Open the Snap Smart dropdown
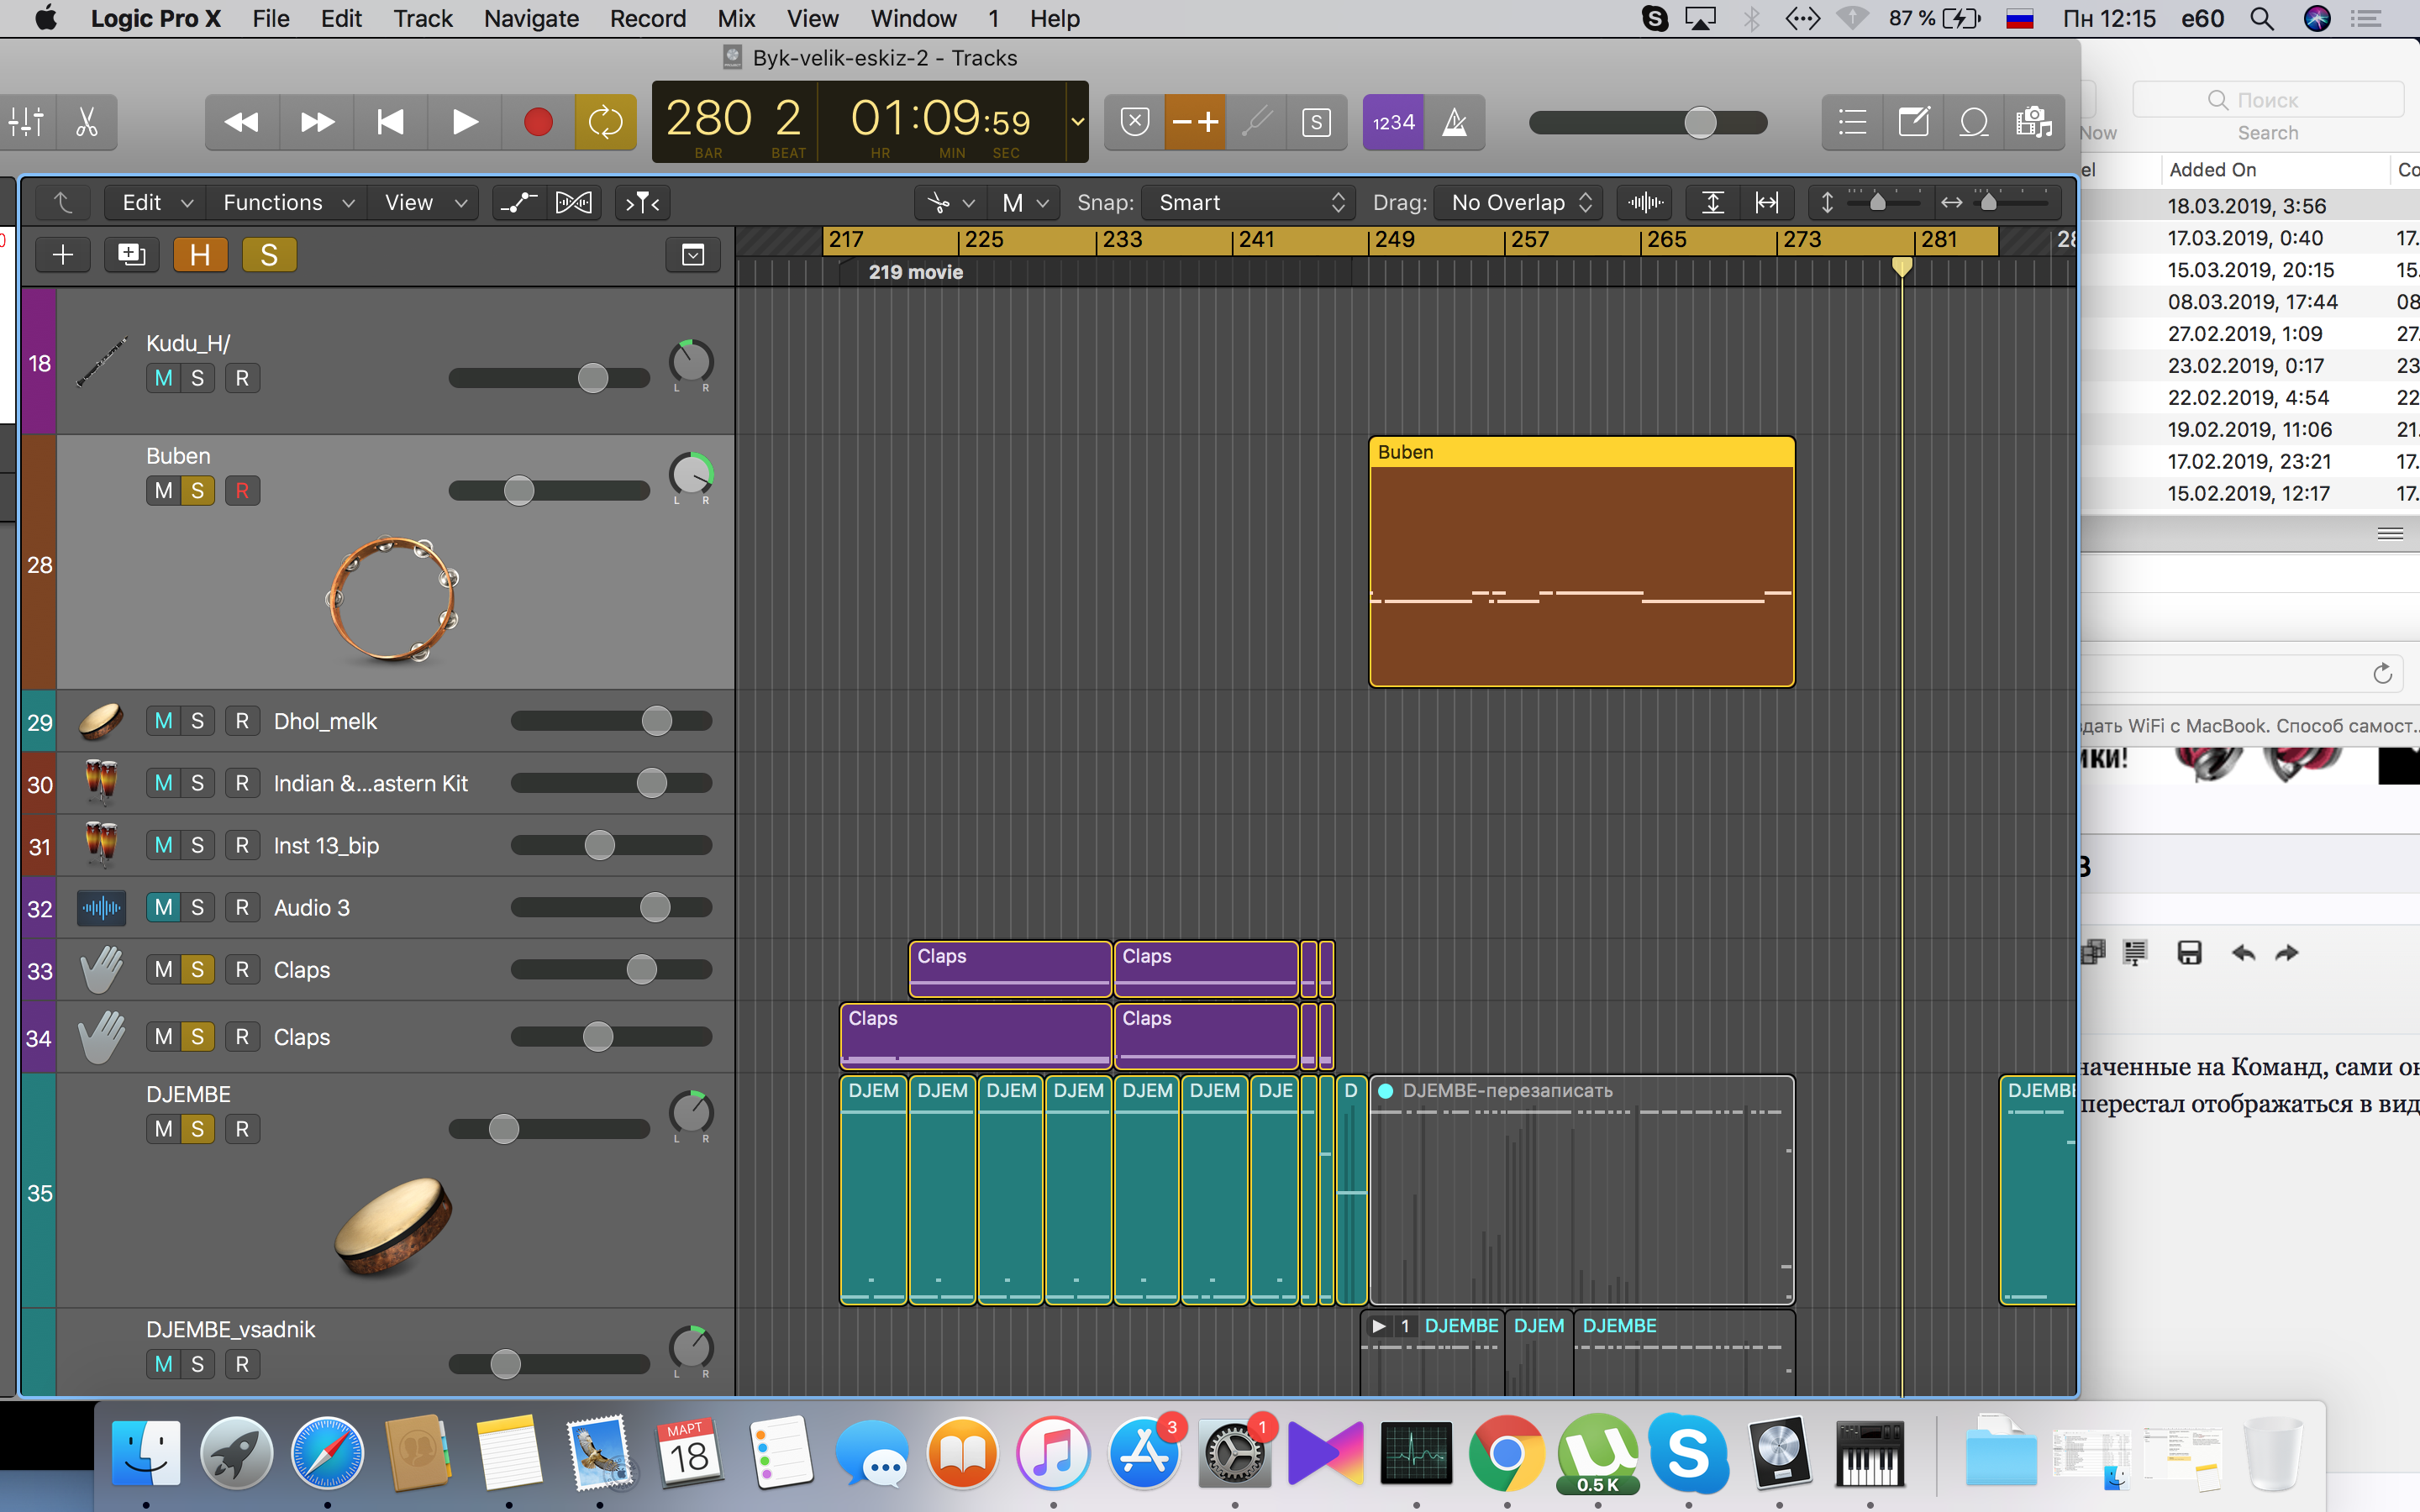 pyautogui.click(x=1248, y=203)
